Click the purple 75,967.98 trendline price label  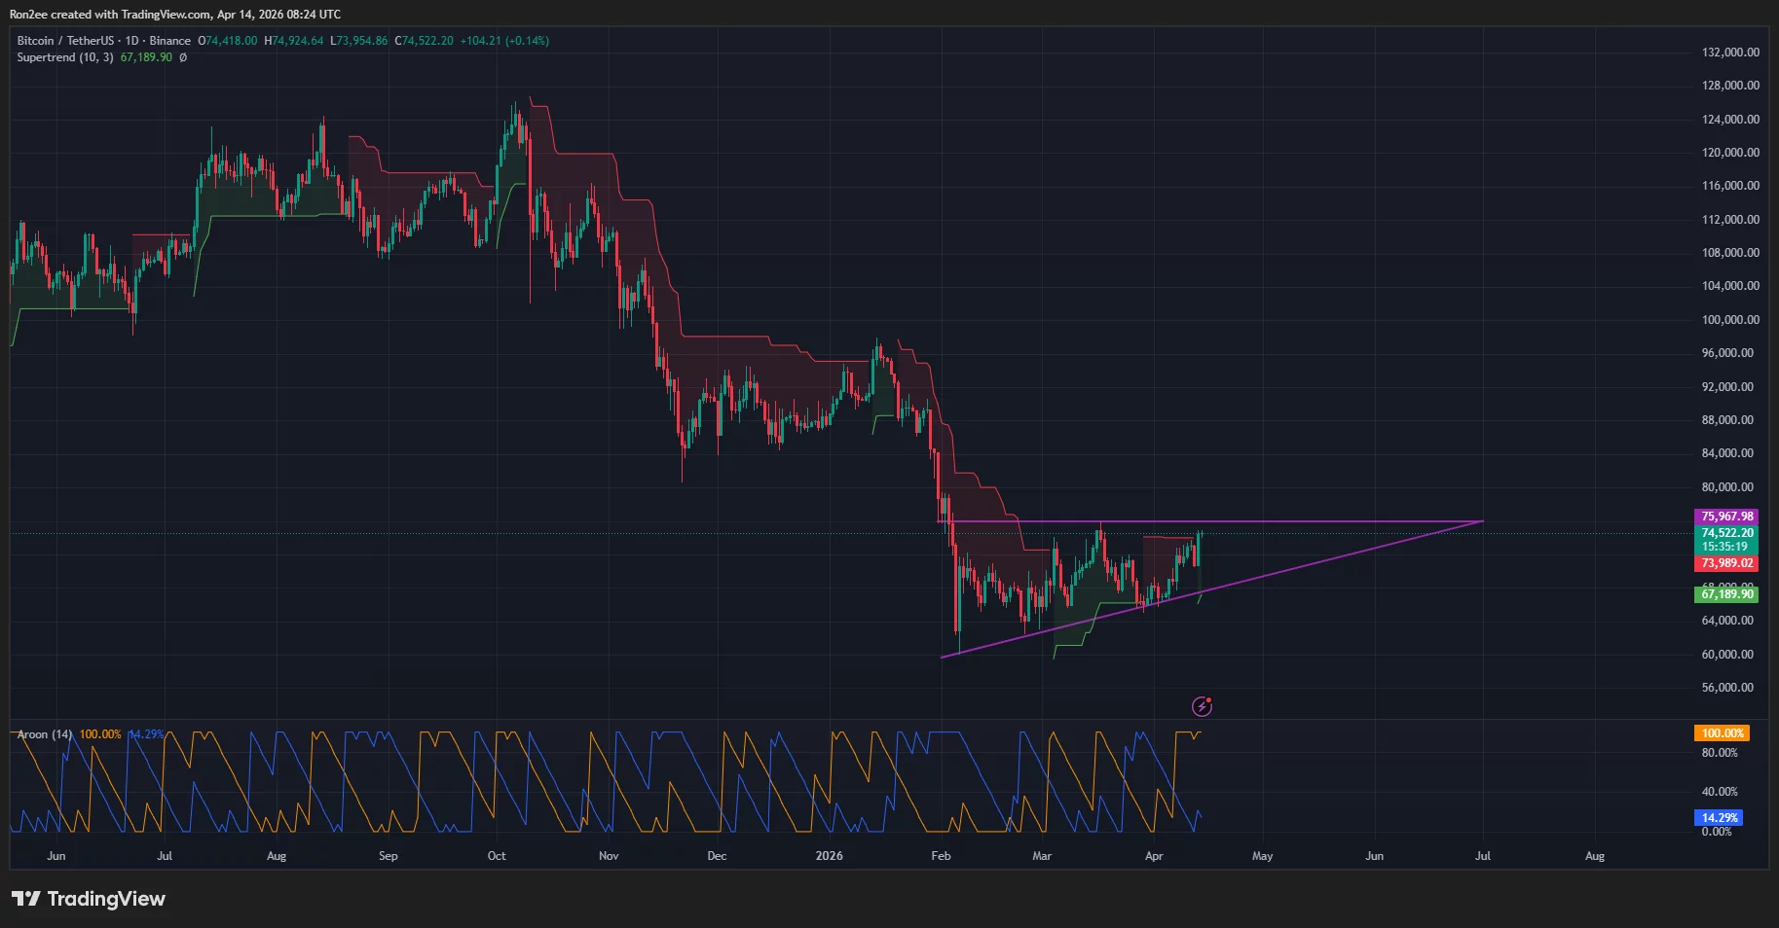click(1725, 516)
